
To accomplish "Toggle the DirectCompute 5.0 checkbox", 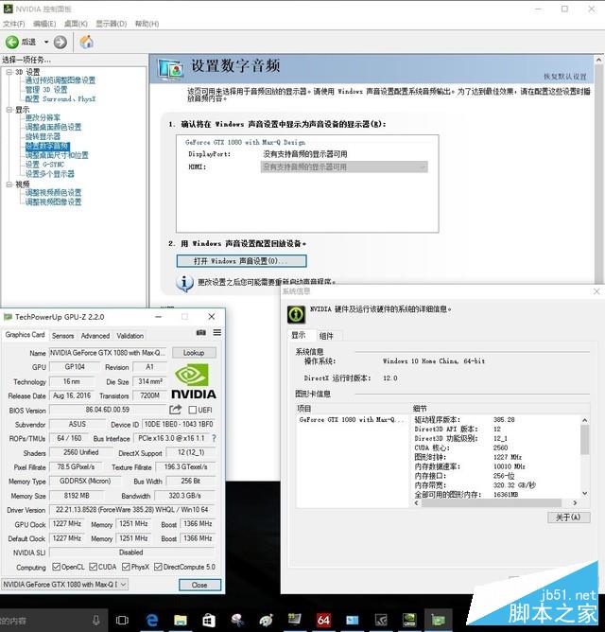I will [x=158, y=567].
